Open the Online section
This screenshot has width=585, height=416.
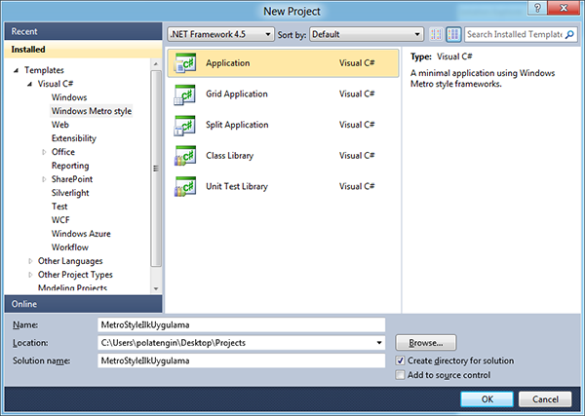coord(83,304)
